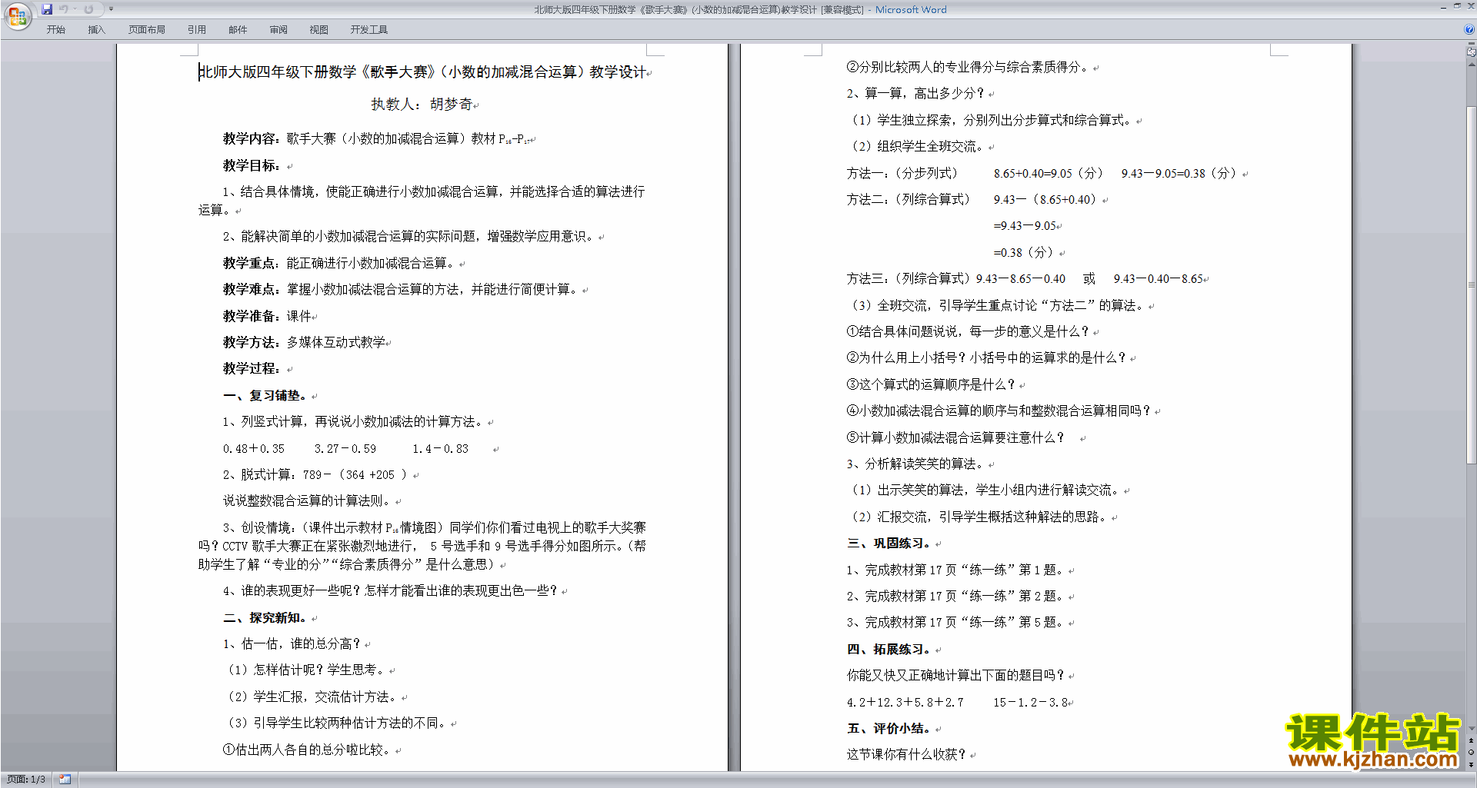
Task: Open the 开发工具 ribbon tab
Action: pyautogui.click(x=369, y=29)
